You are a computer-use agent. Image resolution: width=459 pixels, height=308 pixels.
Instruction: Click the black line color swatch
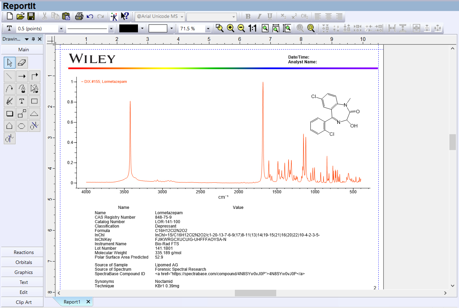click(x=128, y=29)
